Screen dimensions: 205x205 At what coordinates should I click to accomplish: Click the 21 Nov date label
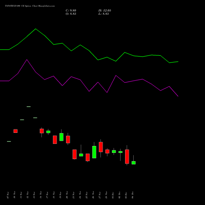73,195
